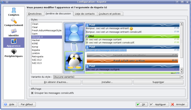Image resolution: width=191 pixels, height=110 pixels.
Task: Open the Variante du style dropdown
Action: [182, 77]
